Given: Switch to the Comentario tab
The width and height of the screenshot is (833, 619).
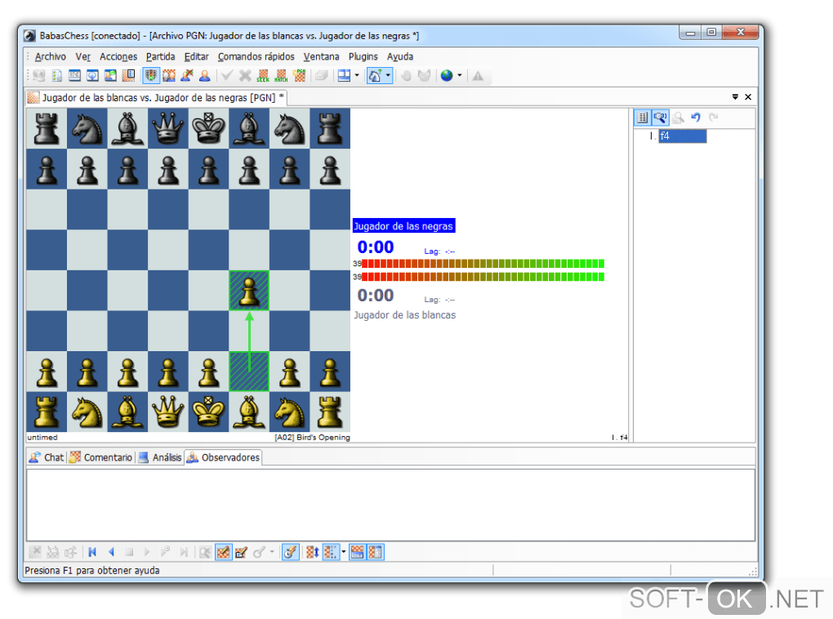Looking at the screenshot, I should [101, 457].
